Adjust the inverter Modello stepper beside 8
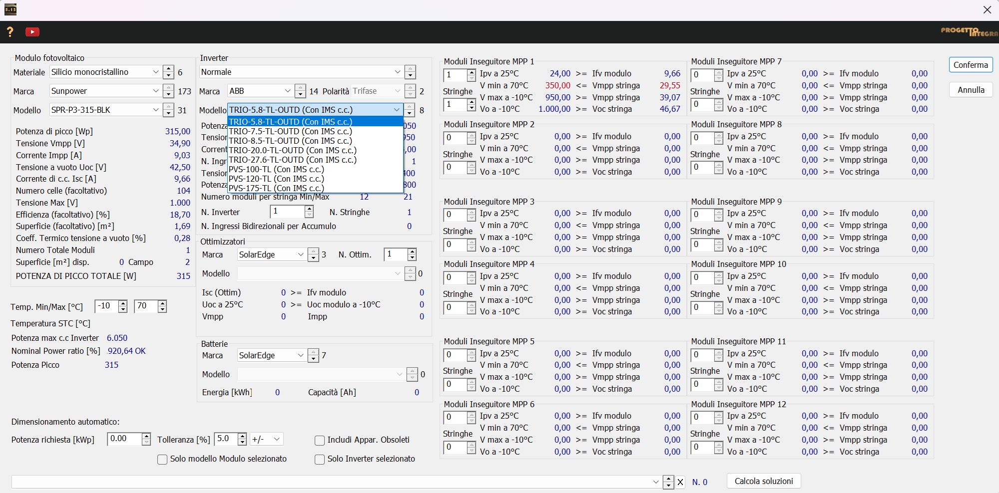Image resolution: width=999 pixels, height=493 pixels. click(x=410, y=110)
